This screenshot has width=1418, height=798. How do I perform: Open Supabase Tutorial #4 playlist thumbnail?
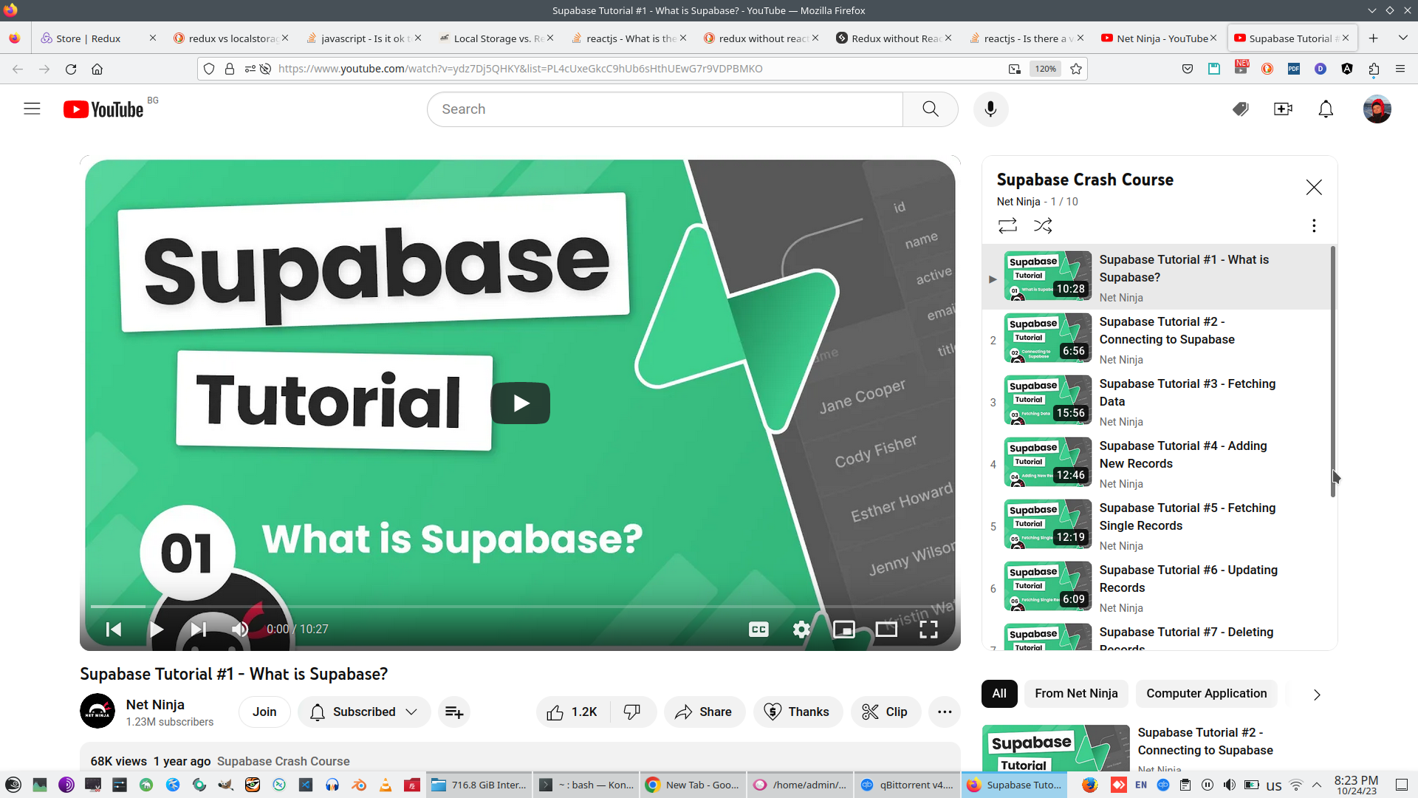click(1048, 463)
